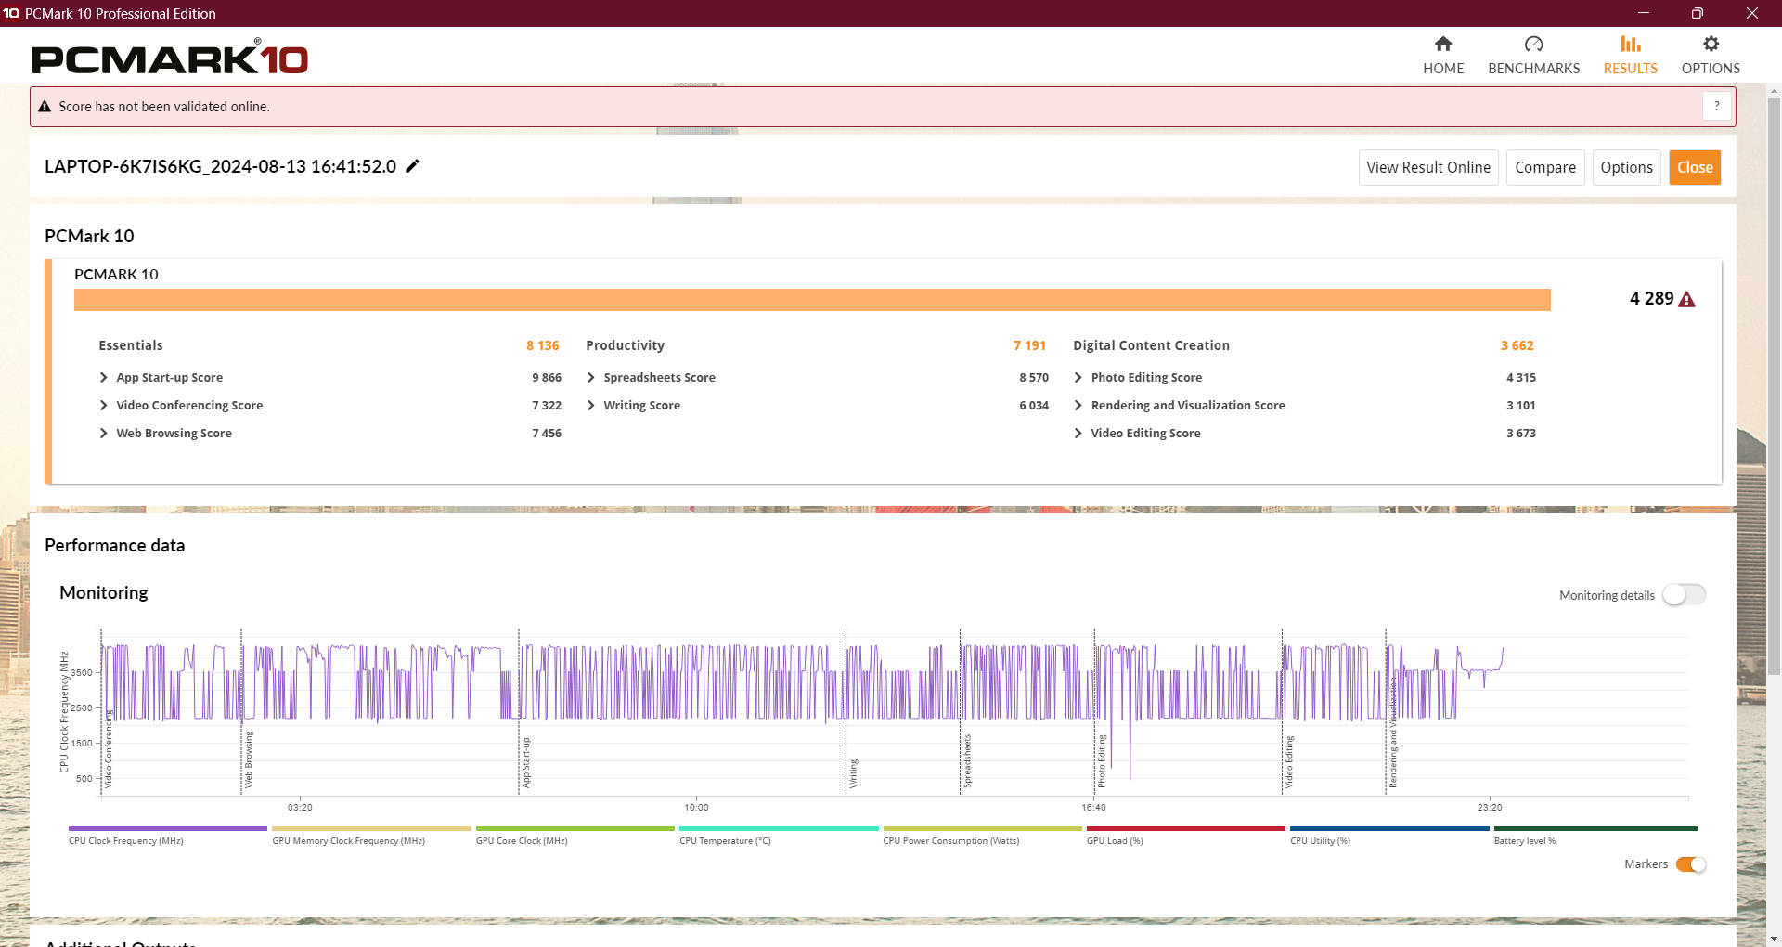Click the Photo Editing timeline marker
Viewport: 1782px width, 947px height.
pos(1102,761)
